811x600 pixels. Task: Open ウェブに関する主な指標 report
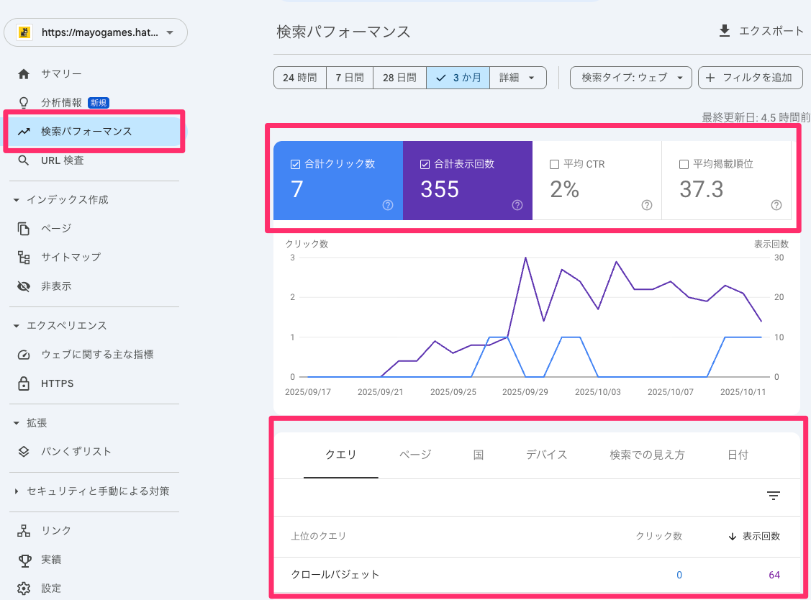point(97,354)
